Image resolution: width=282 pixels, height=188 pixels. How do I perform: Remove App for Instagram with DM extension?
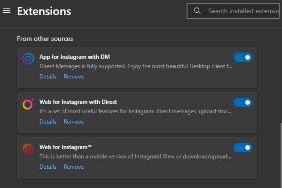74,77
